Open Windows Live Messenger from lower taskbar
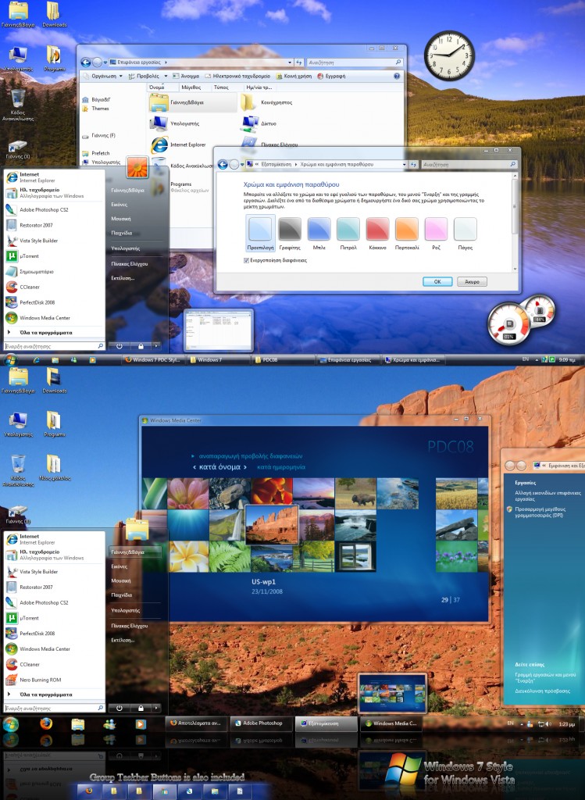 point(109,724)
